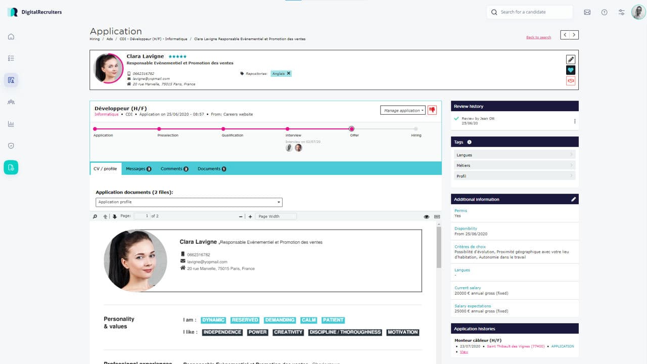647x364 pixels.
Task: Open the mail envelope icon in the header
Action: point(587,12)
